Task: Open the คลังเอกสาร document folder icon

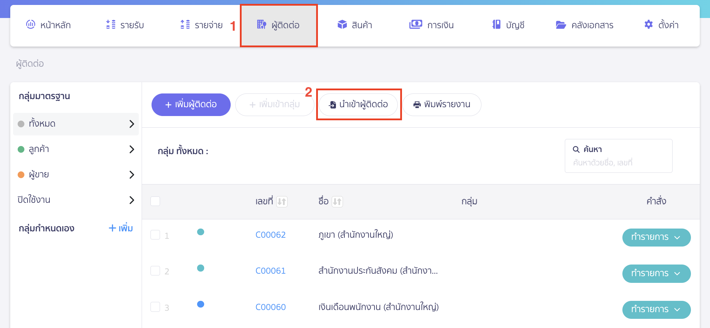Action: click(x=561, y=25)
